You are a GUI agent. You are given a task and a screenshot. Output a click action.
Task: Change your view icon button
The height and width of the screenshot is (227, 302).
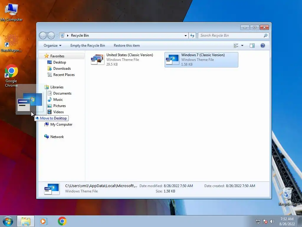click(x=236, y=46)
